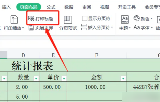Viewport: 160px width, 102px height.
Task: Open the 视图 ribbon tab
Action: pyautogui.click(x=105, y=7)
